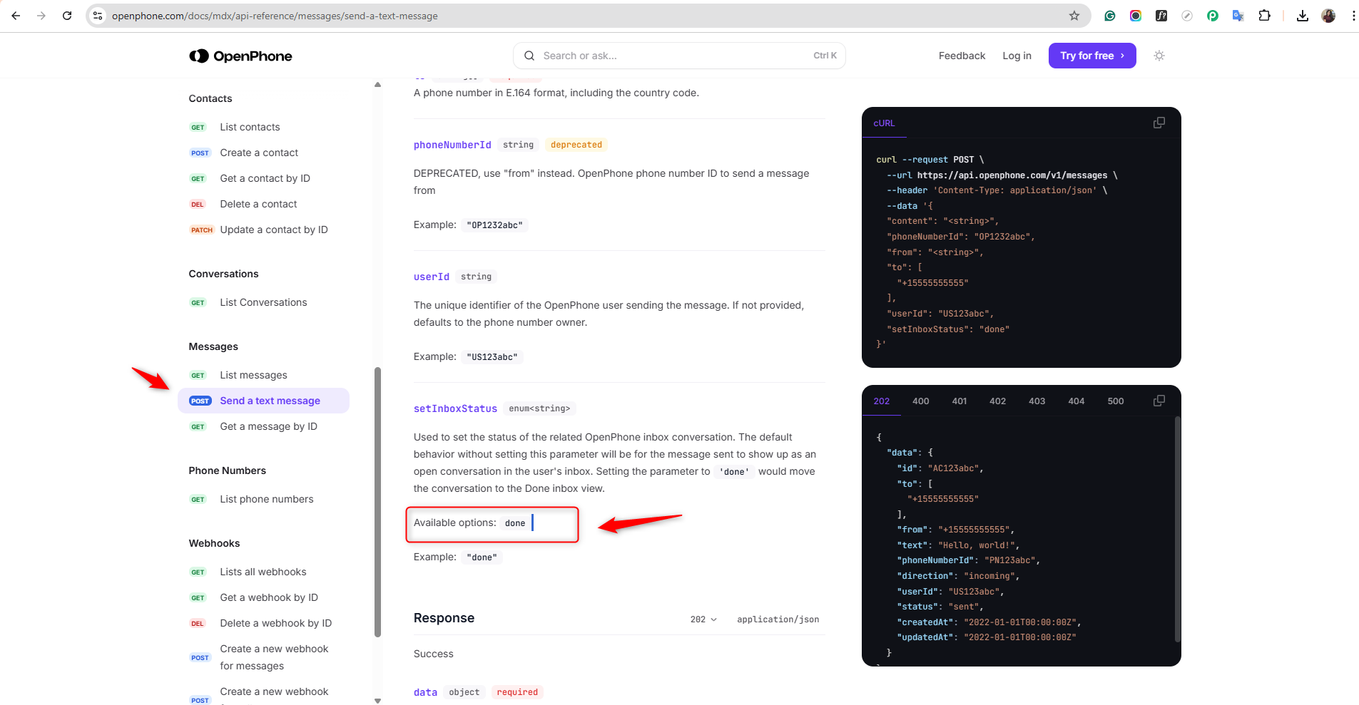
Task: Open the browser extensions puzzle icon
Action: click(x=1264, y=16)
